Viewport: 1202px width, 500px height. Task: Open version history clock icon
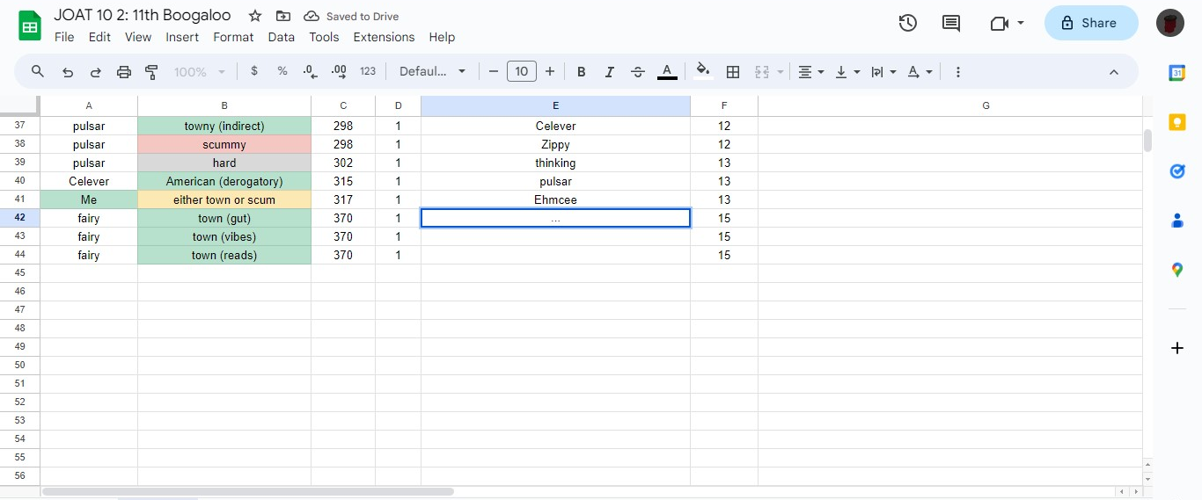click(x=907, y=24)
